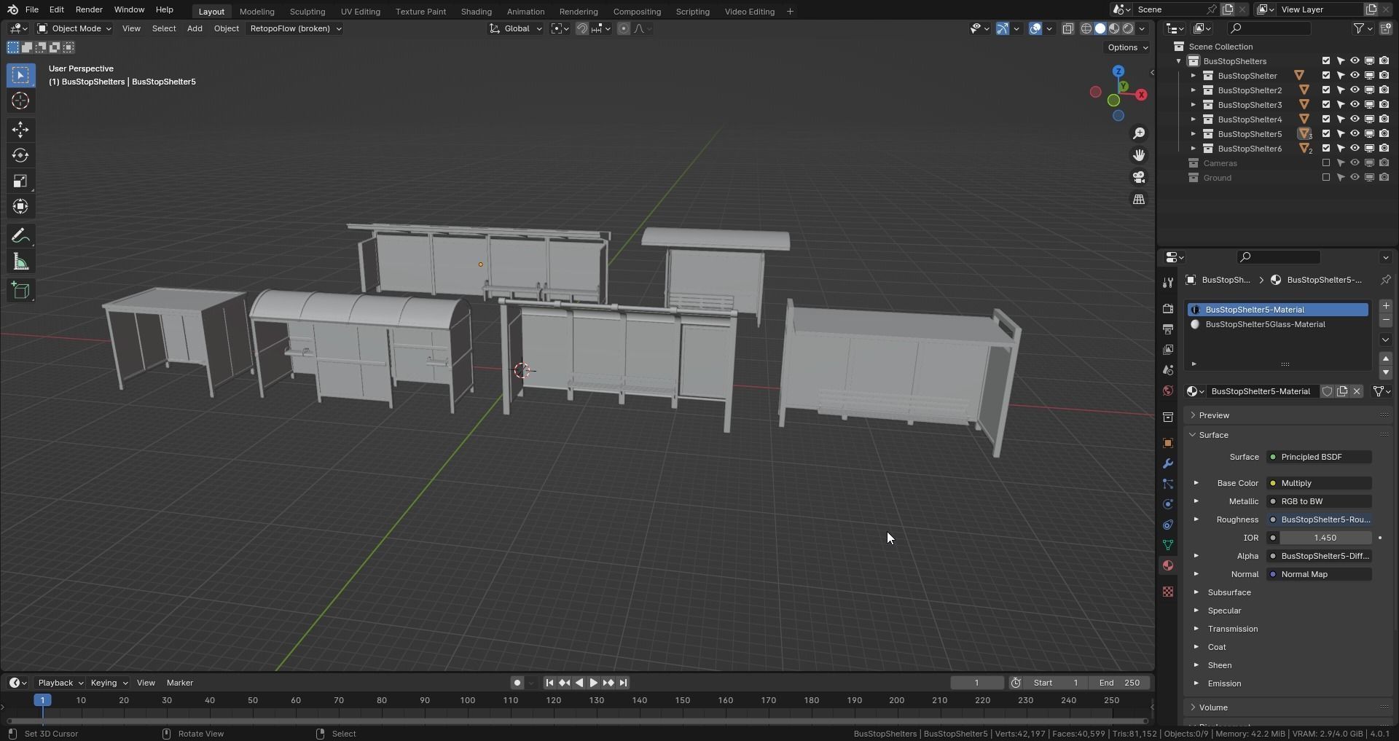
Task: Choose the Transform tool
Action: point(20,206)
